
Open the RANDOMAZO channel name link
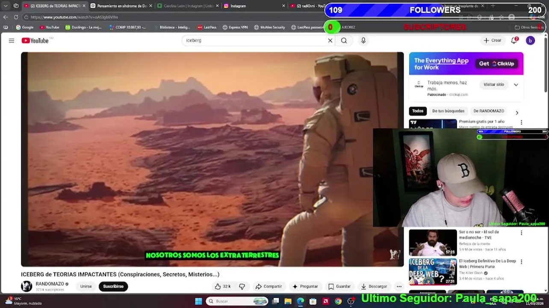(x=50, y=284)
